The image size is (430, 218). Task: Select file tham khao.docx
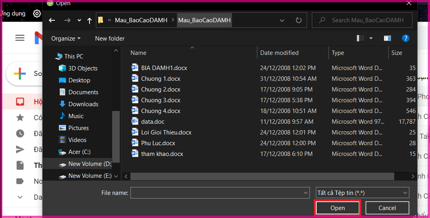click(x=162, y=154)
